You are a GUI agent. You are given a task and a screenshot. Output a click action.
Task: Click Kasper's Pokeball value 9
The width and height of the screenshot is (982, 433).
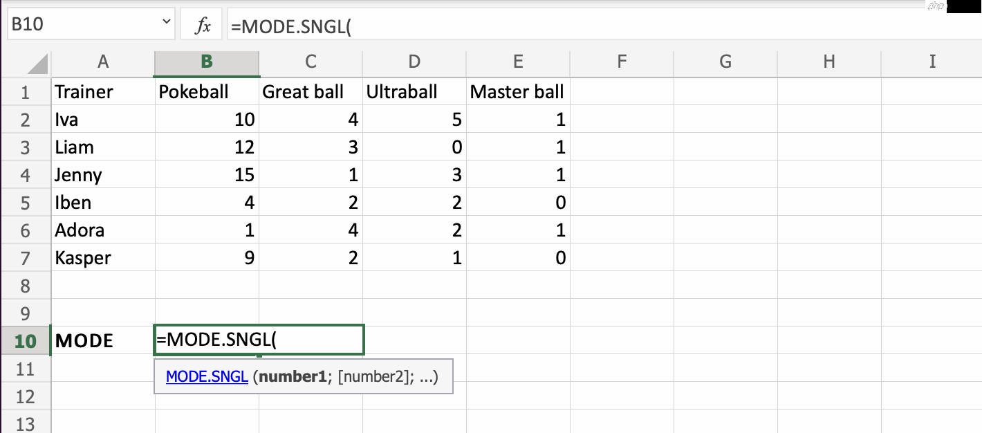click(x=207, y=257)
